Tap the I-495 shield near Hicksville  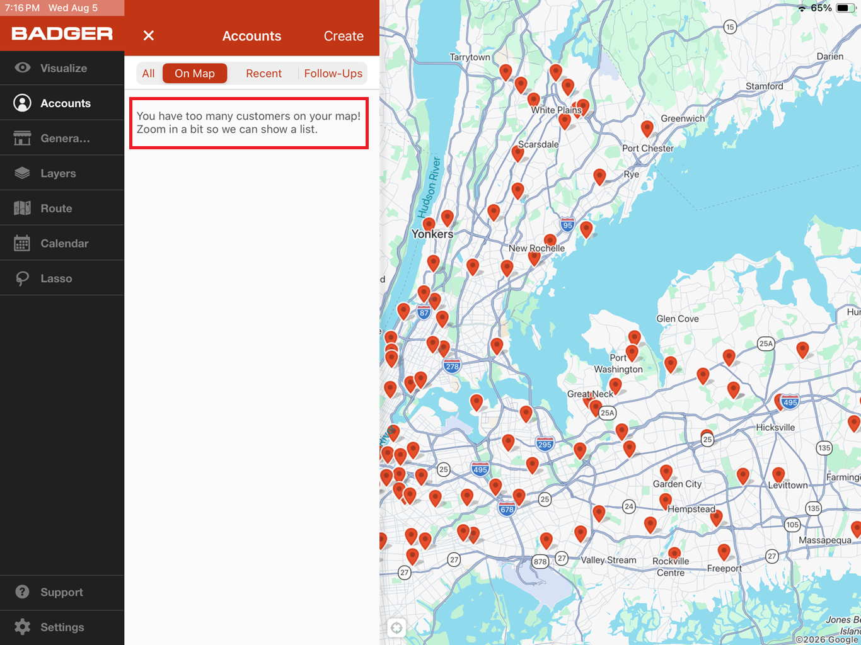tap(790, 401)
